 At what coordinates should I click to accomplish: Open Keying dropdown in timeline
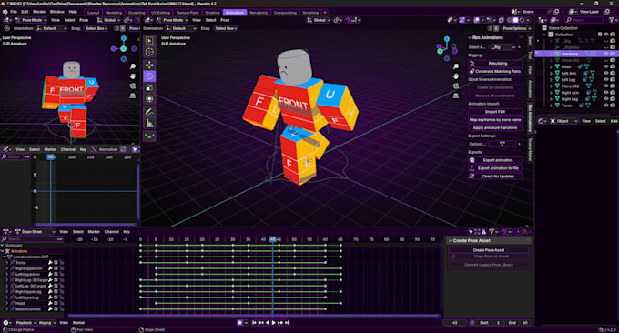pyautogui.click(x=46, y=323)
